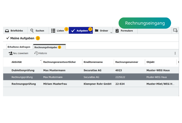
Task: Click invoice number 2225122
Action: [x=120, y=77]
